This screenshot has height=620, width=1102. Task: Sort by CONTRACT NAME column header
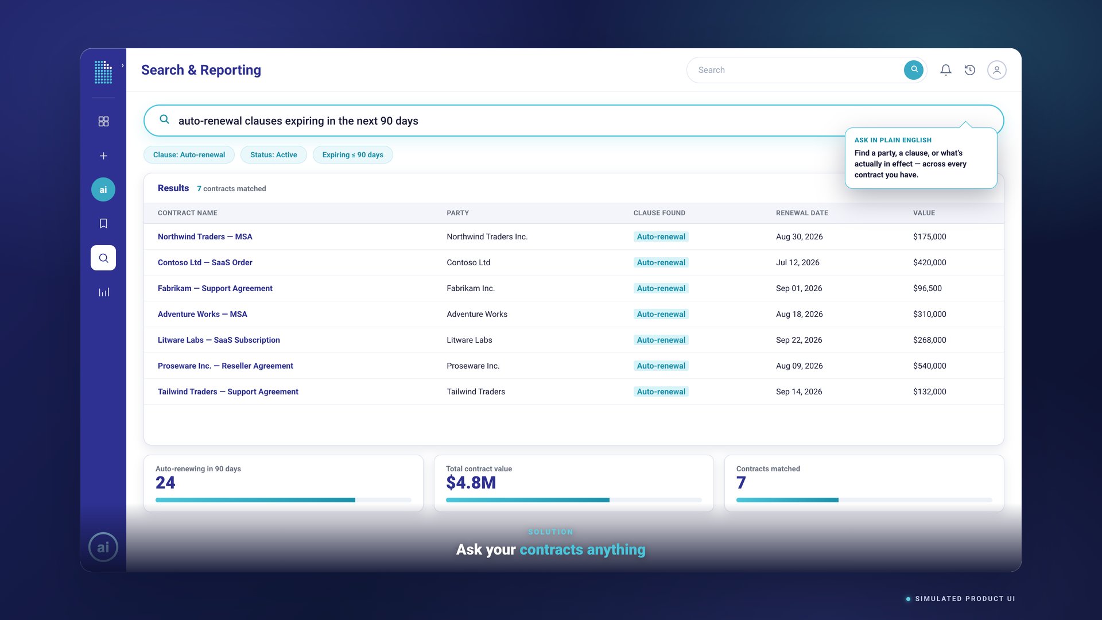tap(188, 213)
